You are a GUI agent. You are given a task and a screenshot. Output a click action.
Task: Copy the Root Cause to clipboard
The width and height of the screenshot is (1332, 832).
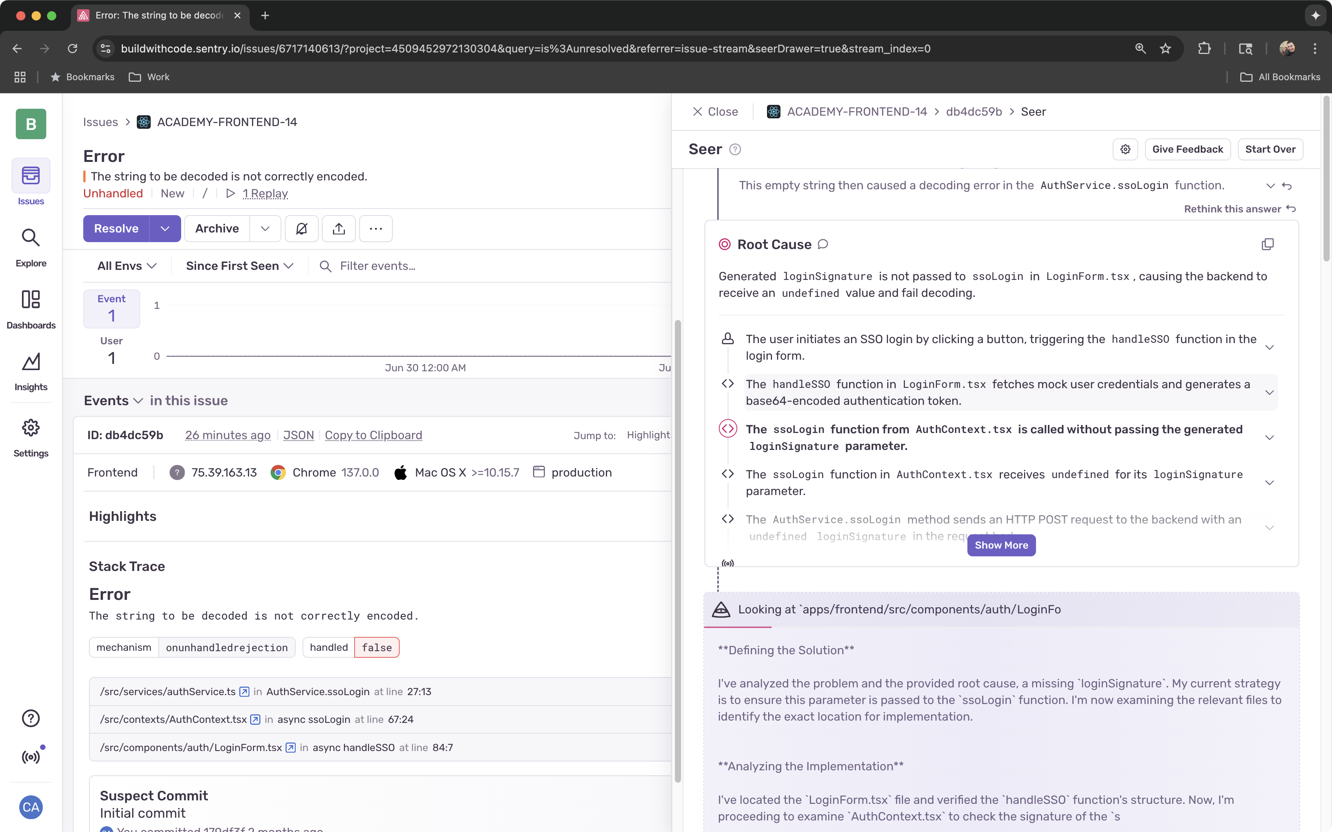click(x=1268, y=244)
